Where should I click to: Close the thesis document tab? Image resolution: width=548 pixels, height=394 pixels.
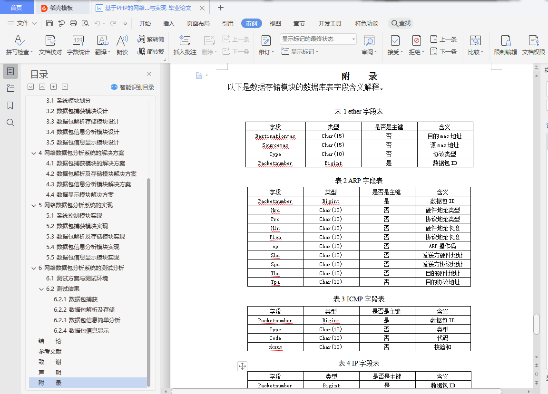coord(202,8)
